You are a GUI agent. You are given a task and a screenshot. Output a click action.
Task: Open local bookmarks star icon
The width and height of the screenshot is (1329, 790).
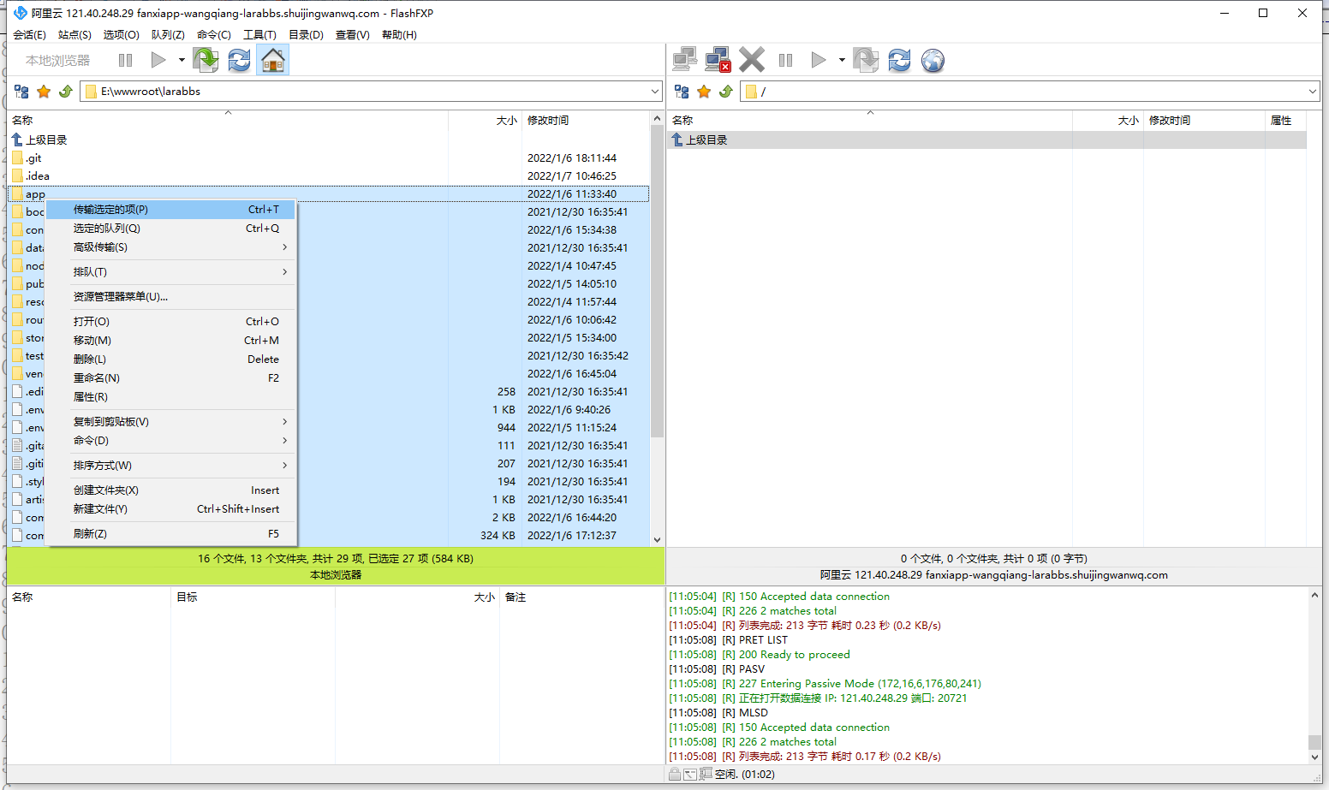tap(44, 92)
